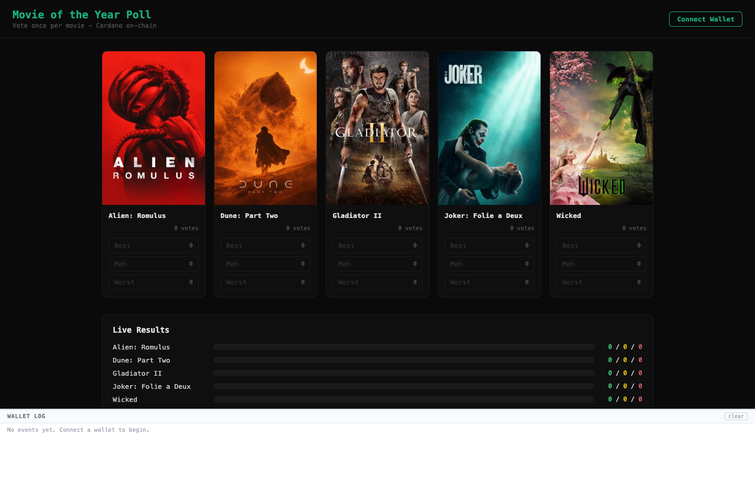Click the Connect Wallet button
This screenshot has height=503, width=755.
pyautogui.click(x=705, y=19)
